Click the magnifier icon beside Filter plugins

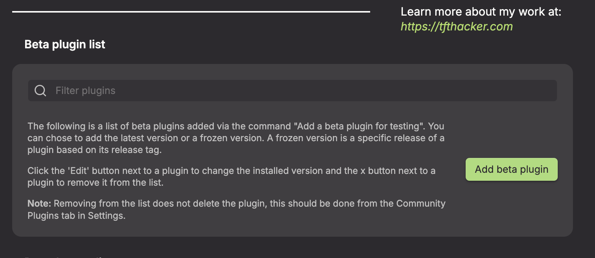click(x=40, y=91)
